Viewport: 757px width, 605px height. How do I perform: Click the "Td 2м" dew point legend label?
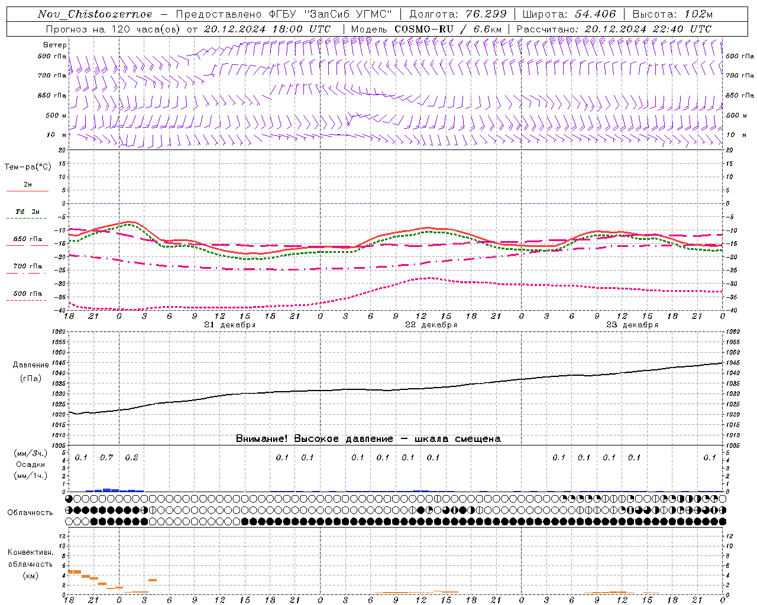point(28,212)
